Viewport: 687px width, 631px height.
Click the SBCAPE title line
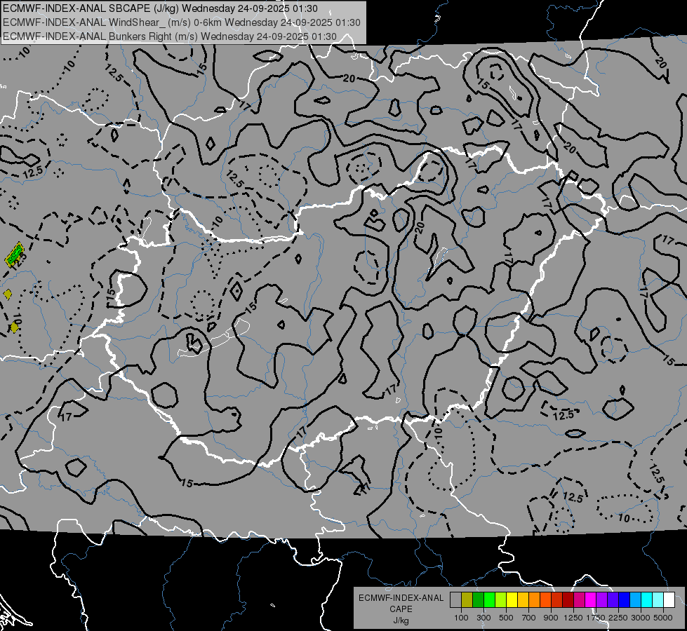(160, 8)
